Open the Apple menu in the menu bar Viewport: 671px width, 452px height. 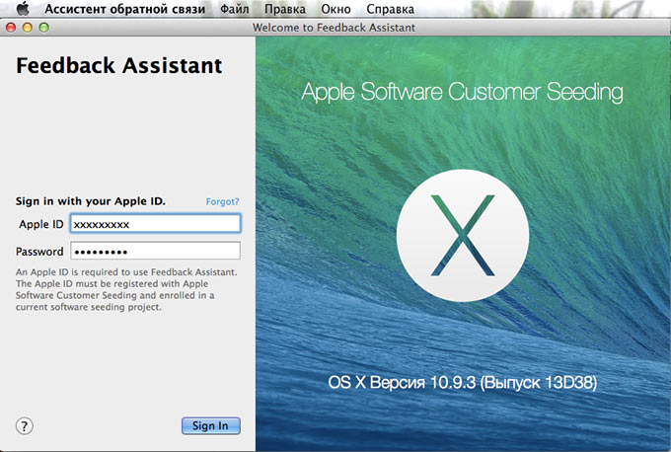[x=23, y=9]
